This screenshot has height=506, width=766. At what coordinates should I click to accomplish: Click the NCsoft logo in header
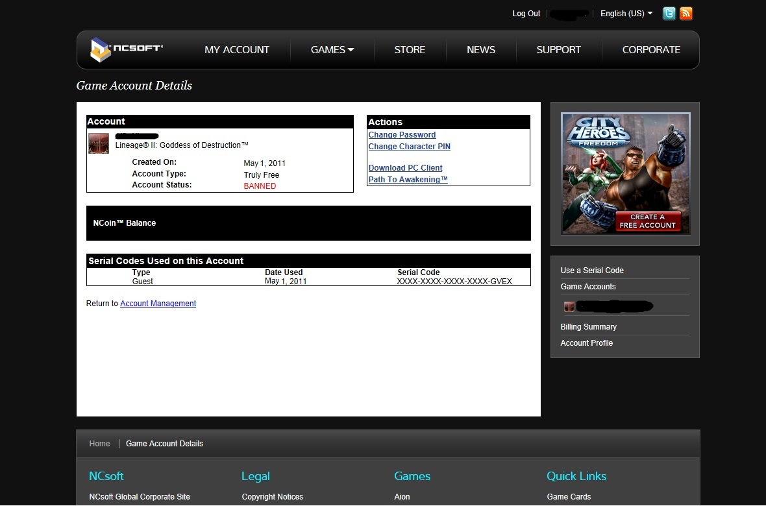127,49
